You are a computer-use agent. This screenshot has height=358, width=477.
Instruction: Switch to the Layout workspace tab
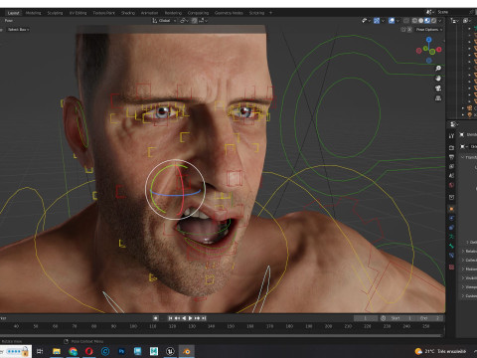[14, 13]
